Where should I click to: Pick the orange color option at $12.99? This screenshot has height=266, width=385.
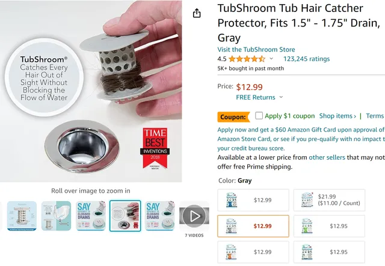pyautogui.click(x=253, y=252)
